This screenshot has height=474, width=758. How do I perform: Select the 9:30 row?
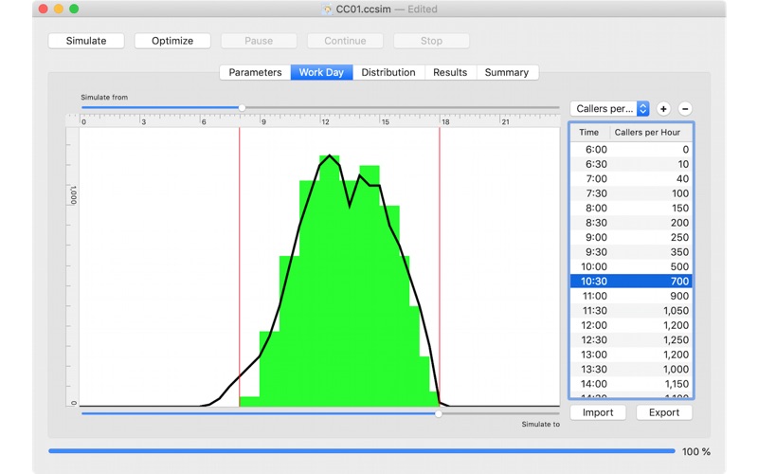pyautogui.click(x=631, y=252)
